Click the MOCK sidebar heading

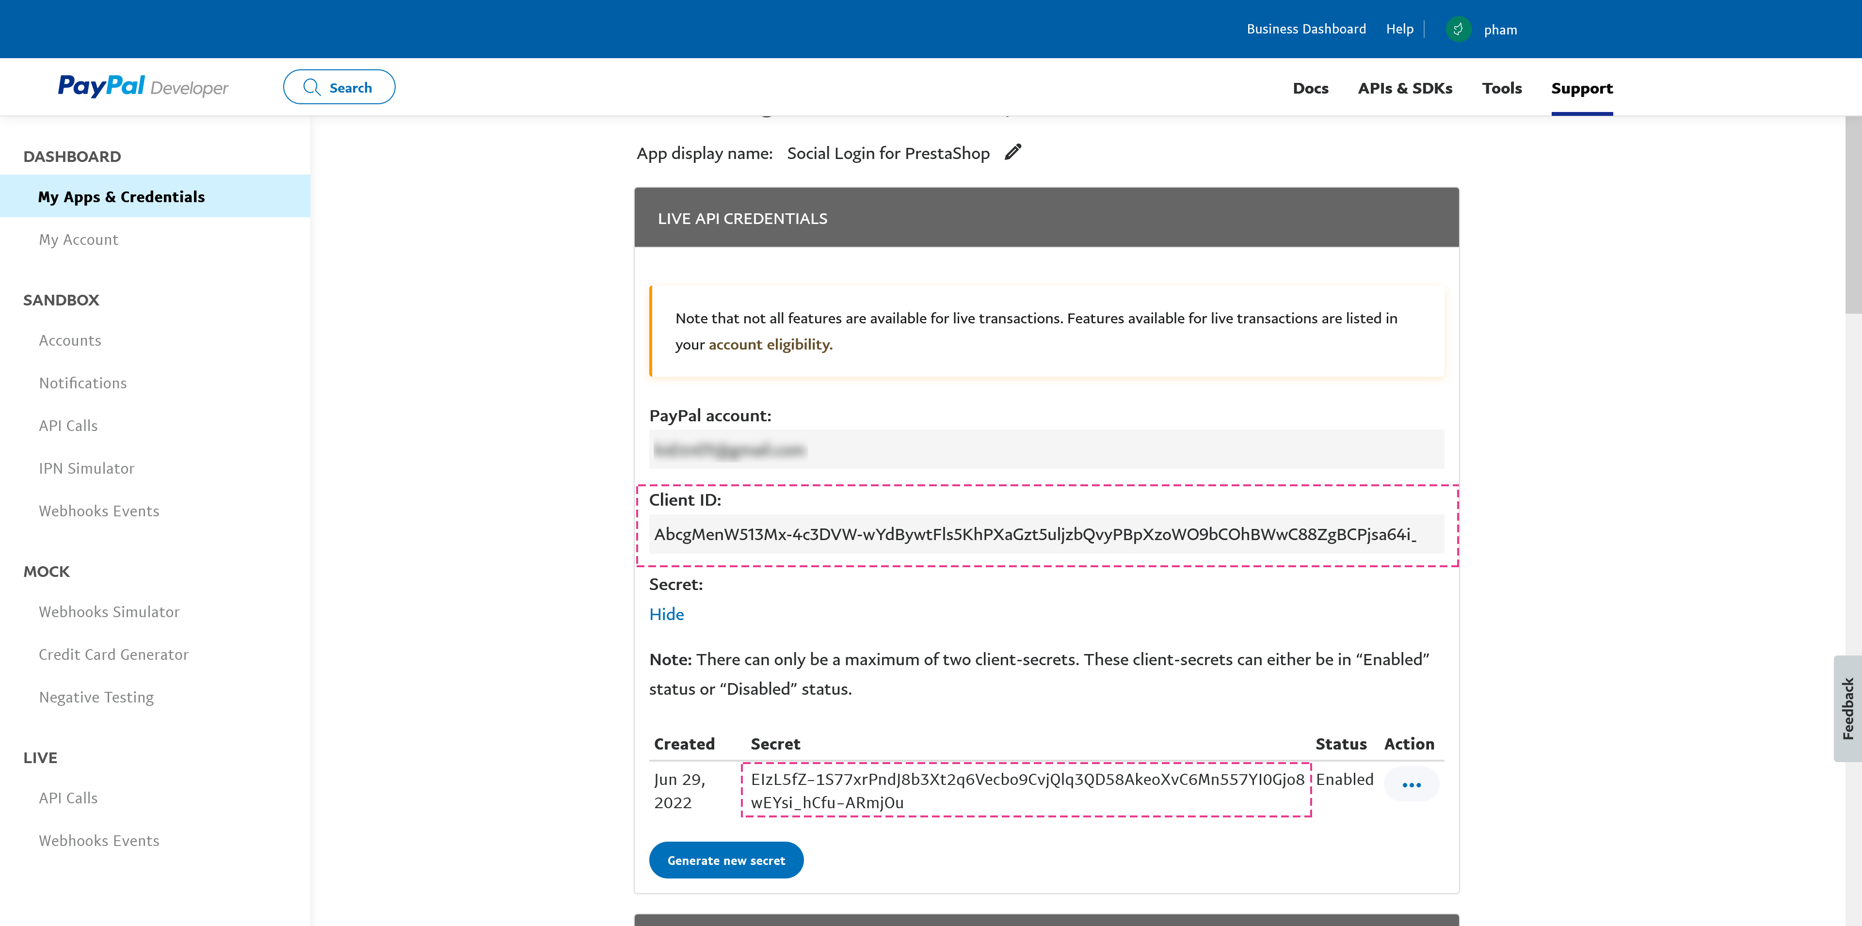46,571
